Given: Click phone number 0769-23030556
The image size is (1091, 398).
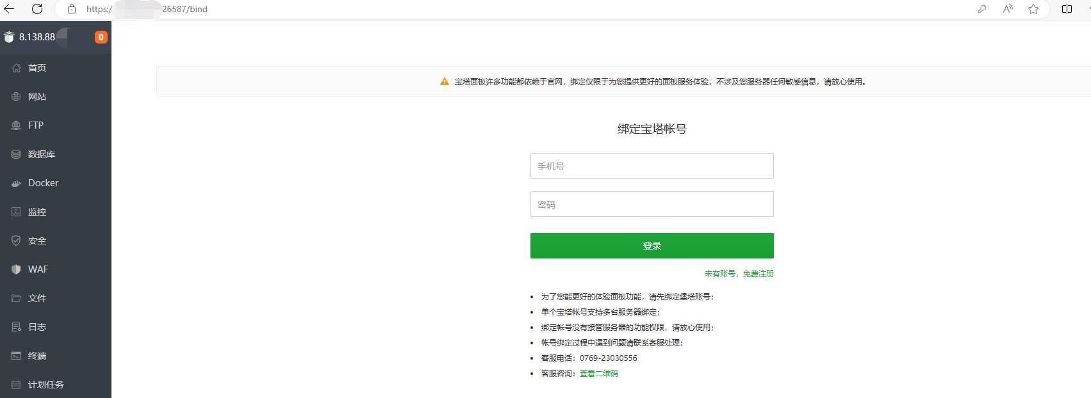Looking at the screenshot, I should (609, 358).
